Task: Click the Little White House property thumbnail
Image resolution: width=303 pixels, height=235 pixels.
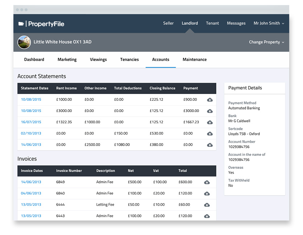Action: click(x=24, y=42)
